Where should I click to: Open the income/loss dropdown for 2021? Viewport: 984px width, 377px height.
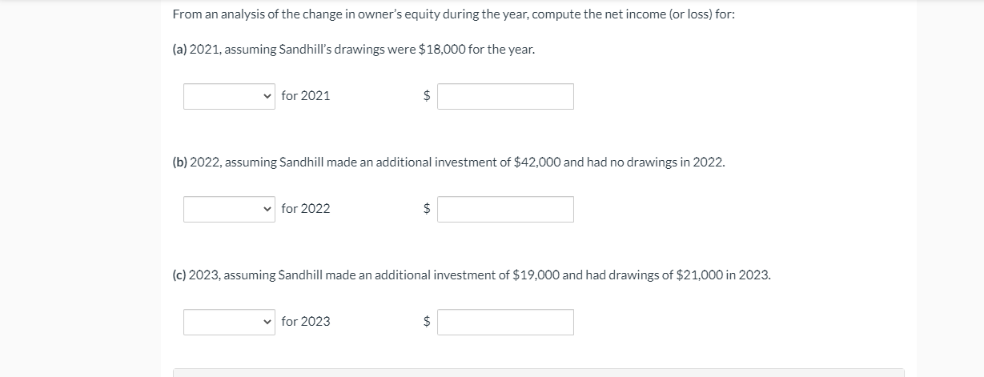(229, 96)
